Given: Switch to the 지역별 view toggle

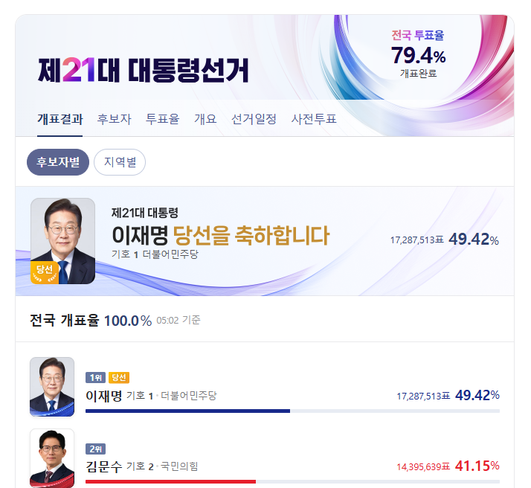Looking at the screenshot, I should coord(120,162).
